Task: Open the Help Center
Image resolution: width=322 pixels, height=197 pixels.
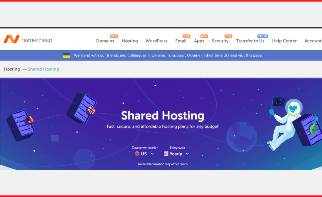Action: (x=284, y=41)
